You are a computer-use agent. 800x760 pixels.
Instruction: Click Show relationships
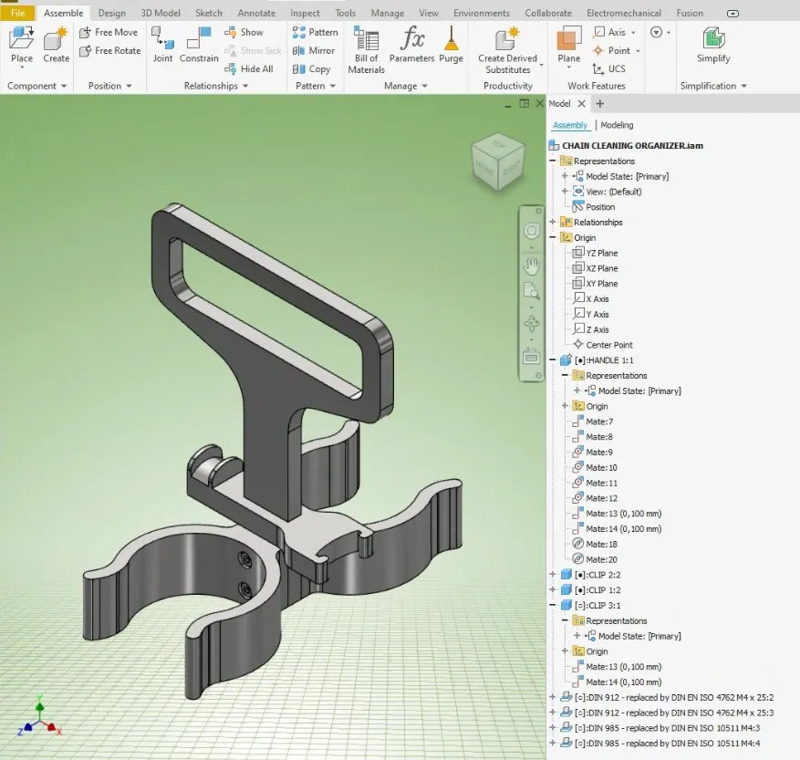pyautogui.click(x=244, y=32)
